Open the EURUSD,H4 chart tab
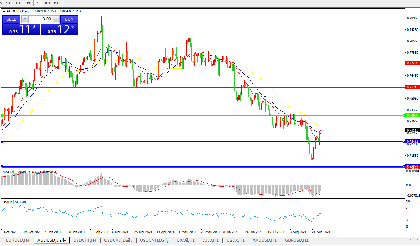This screenshot has width=420, height=246. pyautogui.click(x=18, y=240)
